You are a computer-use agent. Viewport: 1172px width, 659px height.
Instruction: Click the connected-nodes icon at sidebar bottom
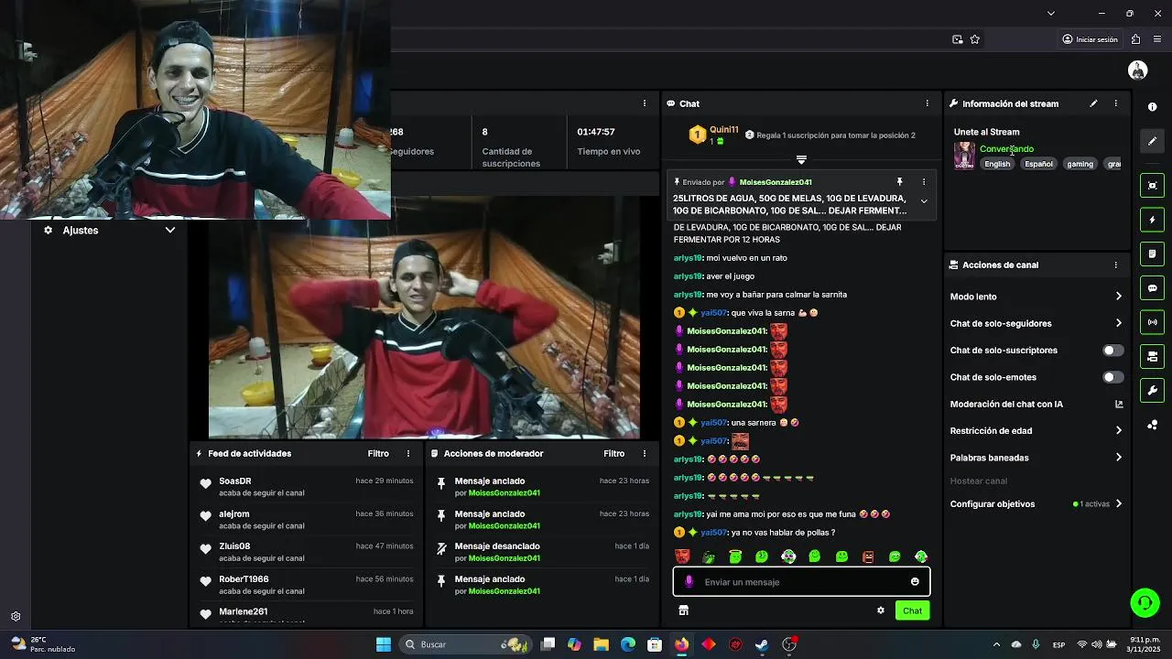tap(1152, 425)
